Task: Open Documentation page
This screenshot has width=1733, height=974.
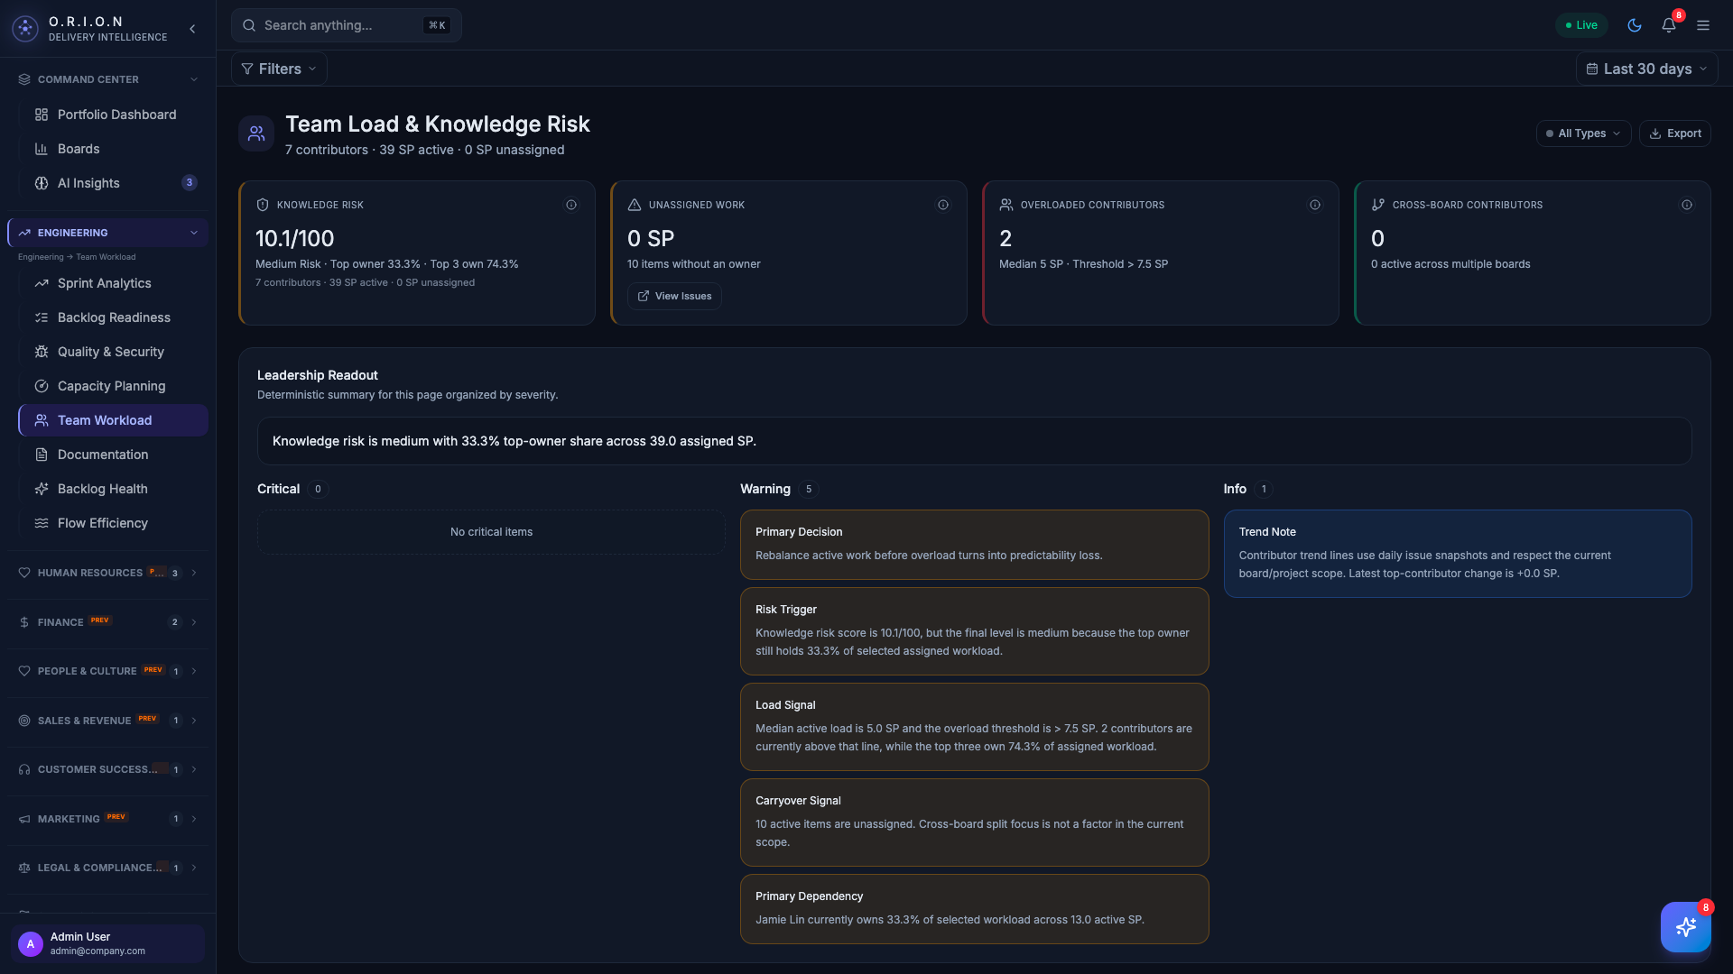Action: click(x=113, y=455)
